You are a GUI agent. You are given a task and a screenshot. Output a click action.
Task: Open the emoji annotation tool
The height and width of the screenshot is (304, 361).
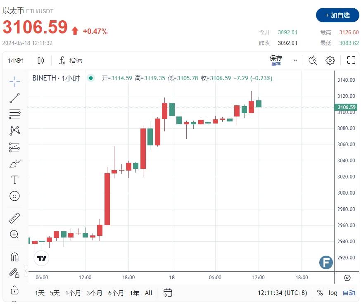(14, 196)
